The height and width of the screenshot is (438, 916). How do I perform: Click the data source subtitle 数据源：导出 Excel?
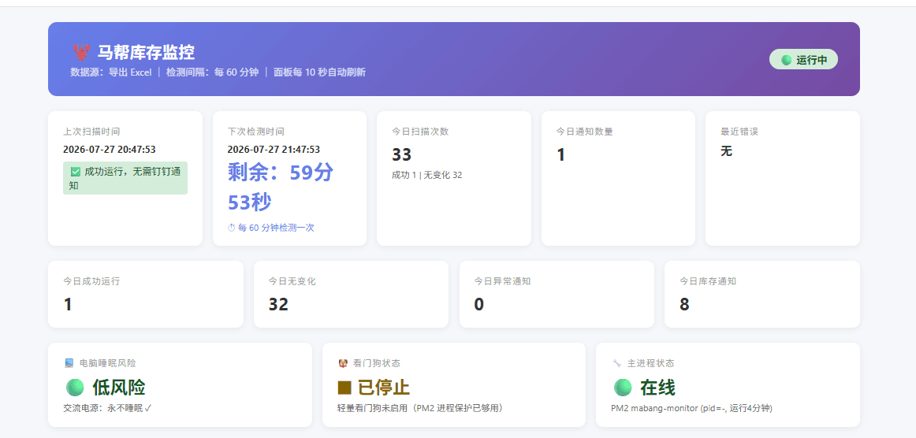(x=111, y=72)
